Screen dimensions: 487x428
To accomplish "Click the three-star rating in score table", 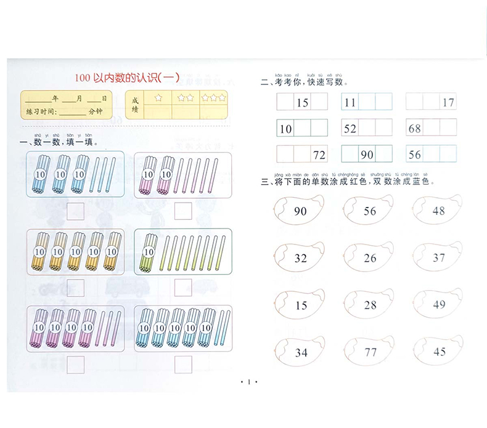I will pos(214,97).
